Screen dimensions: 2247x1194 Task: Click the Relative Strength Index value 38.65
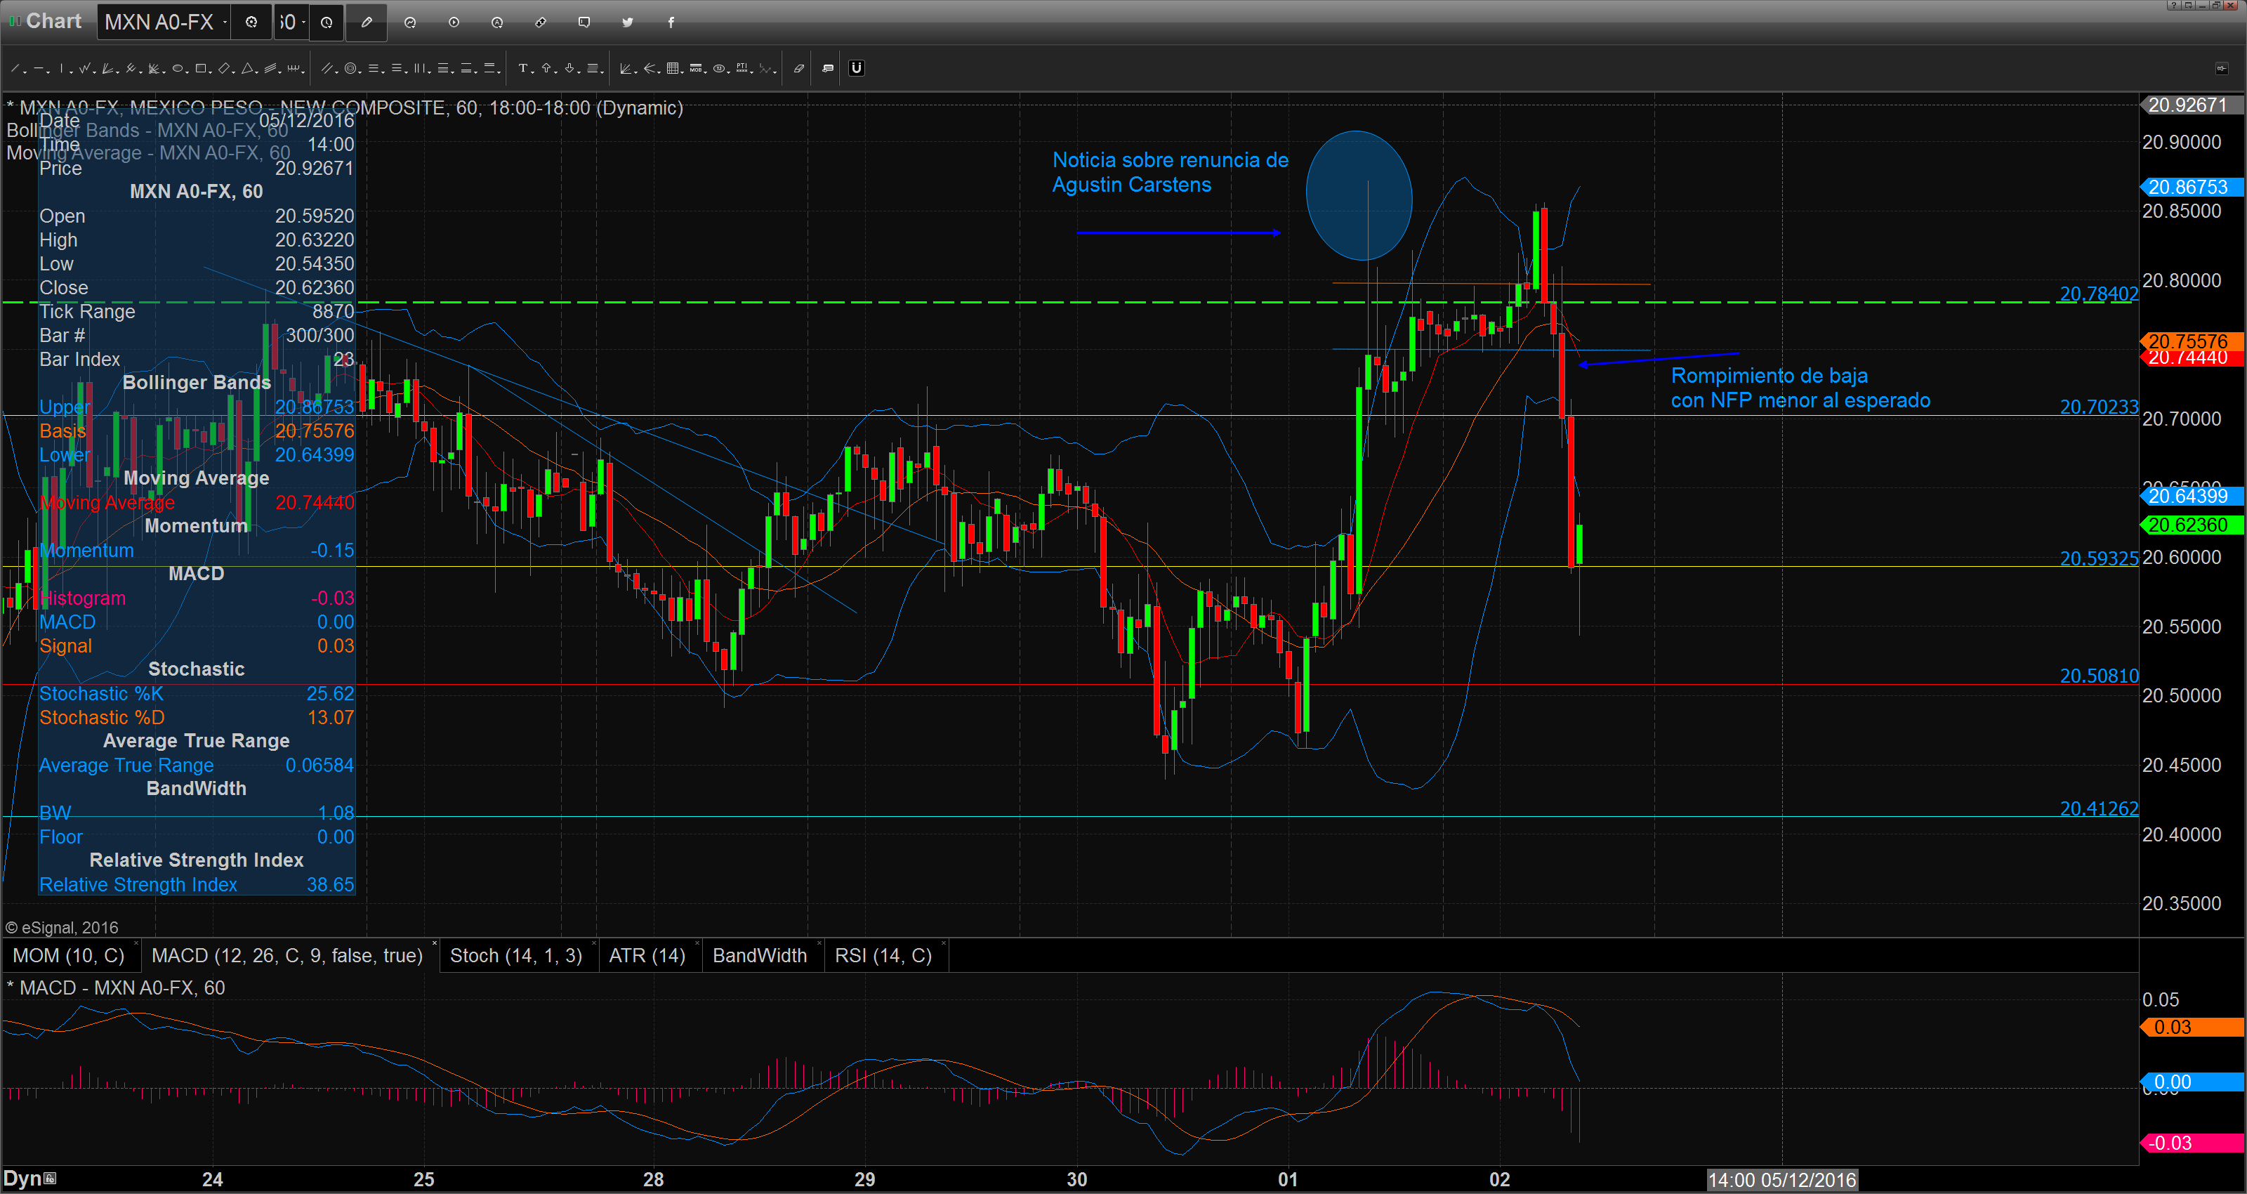[330, 884]
